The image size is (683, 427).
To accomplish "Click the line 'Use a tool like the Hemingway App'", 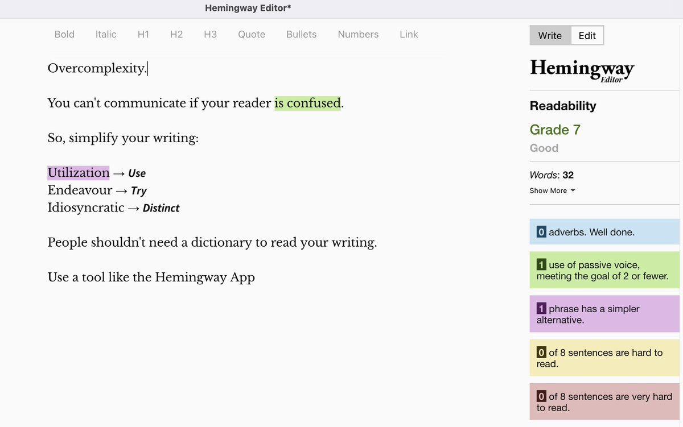I will [x=151, y=277].
